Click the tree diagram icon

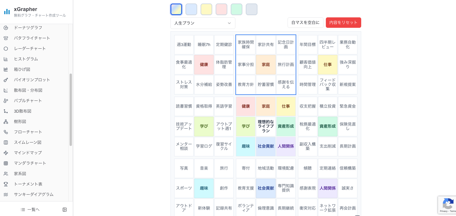pos(6,122)
